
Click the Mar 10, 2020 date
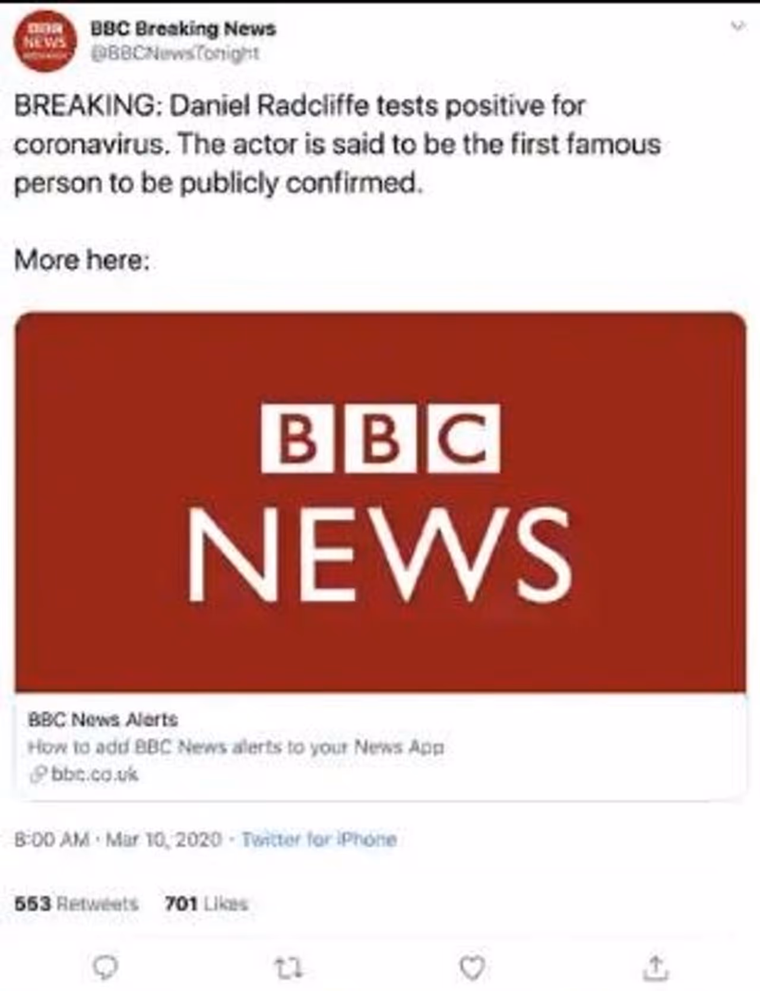click(x=163, y=839)
